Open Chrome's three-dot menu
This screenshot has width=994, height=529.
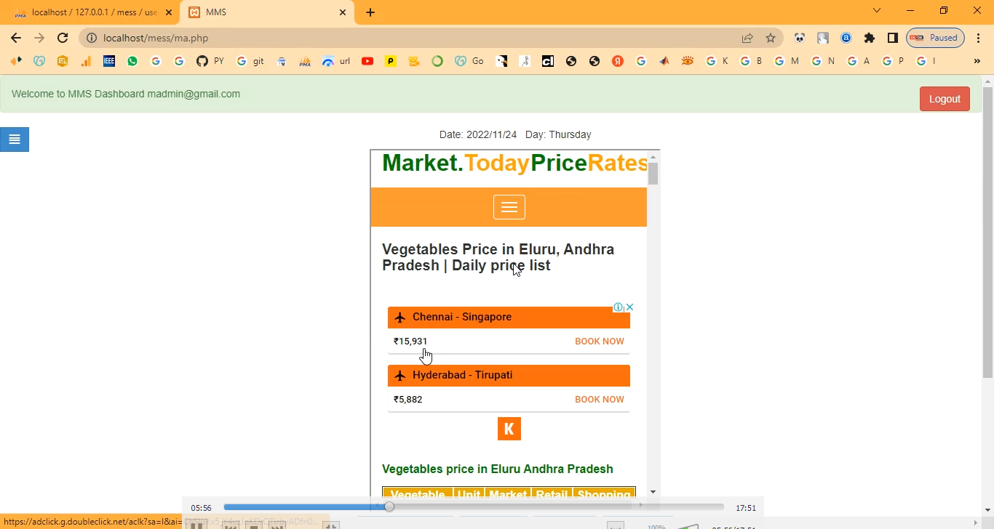pos(978,39)
